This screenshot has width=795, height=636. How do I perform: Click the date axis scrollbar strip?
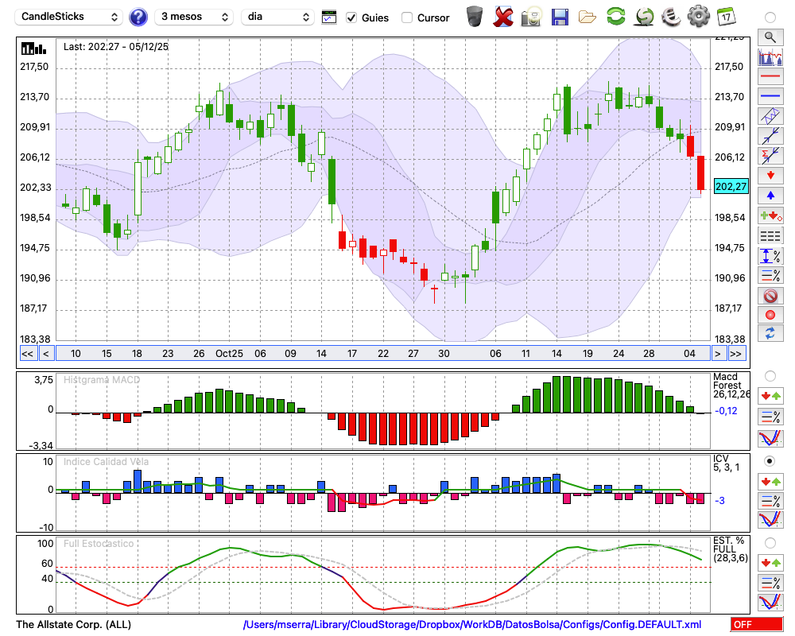pos(383,354)
